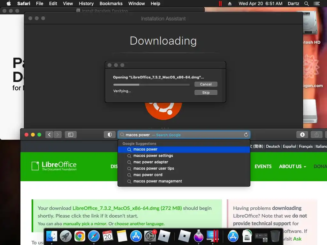Click the verifying progress bar
The image size is (327, 245).
coord(151,85)
